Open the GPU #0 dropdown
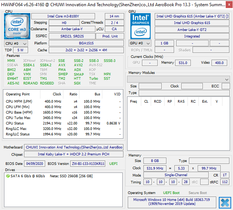Image resolution: width=233 pixels, height=210 pixels. click(140, 43)
